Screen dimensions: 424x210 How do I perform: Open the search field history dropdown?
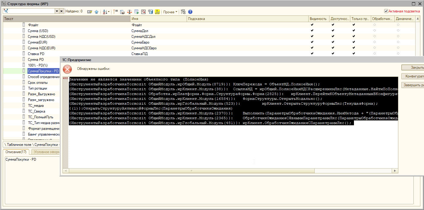57,11
